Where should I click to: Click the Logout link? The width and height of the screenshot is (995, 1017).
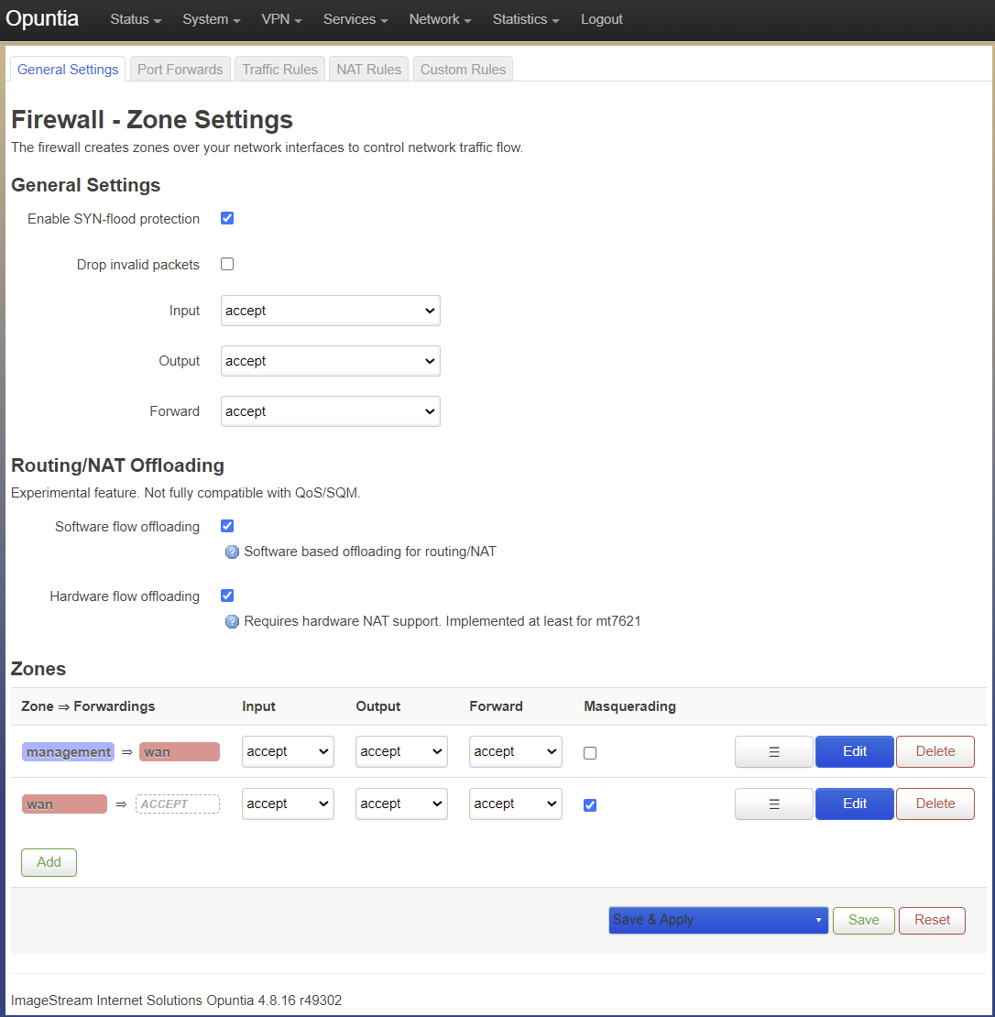coord(601,19)
